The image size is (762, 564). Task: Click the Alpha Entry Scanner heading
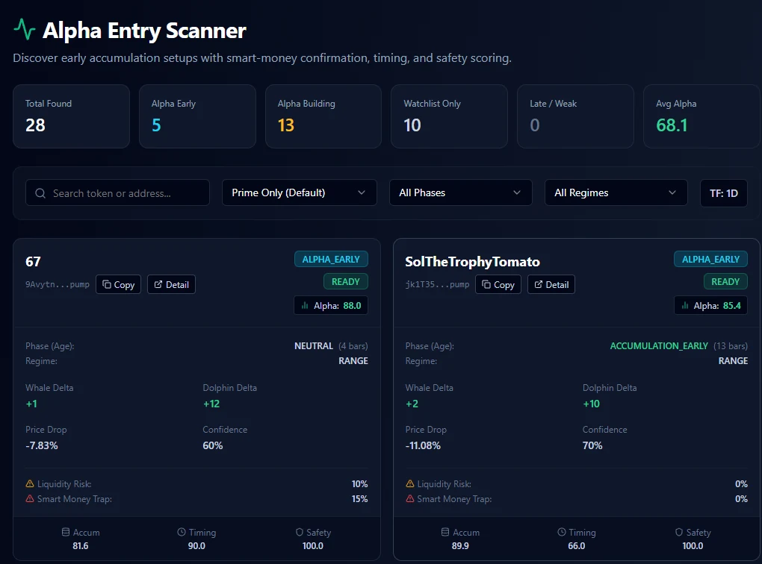coord(144,31)
